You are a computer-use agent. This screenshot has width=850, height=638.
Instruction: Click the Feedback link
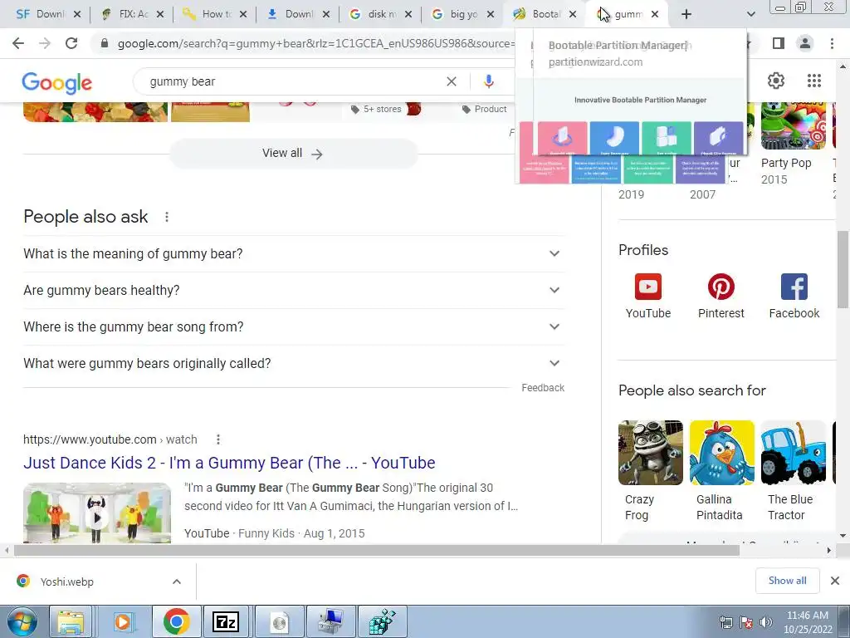coord(543,388)
